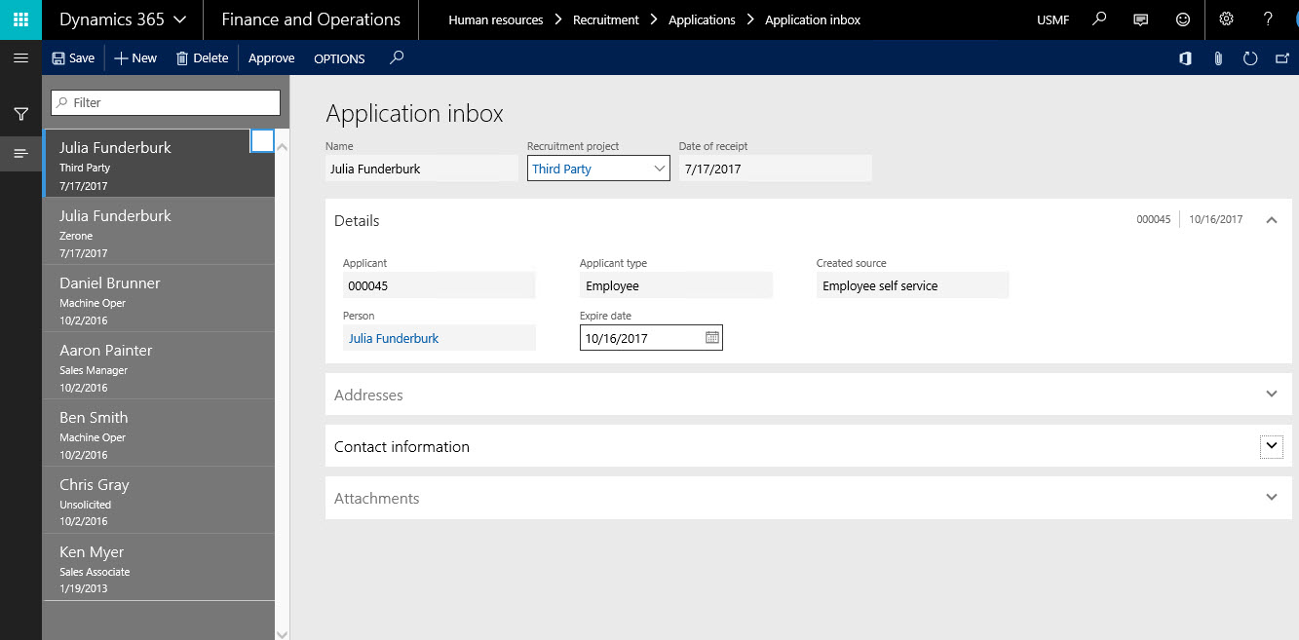Viewport: 1299px width, 640px height.
Task: Click the refresh page icon
Action: pyautogui.click(x=1250, y=58)
